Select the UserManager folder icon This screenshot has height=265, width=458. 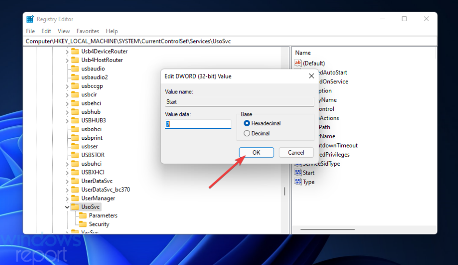pyautogui.click(x=75, y=198)
